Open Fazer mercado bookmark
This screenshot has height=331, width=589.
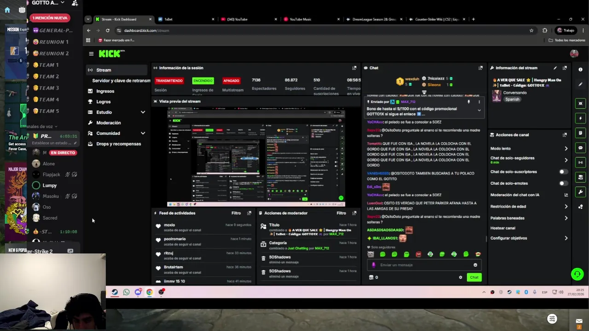[115, 40]
